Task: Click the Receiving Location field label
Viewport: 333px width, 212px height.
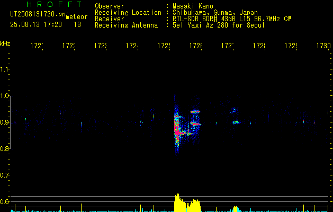Action: pyautogui.click(x=128, y=13)
